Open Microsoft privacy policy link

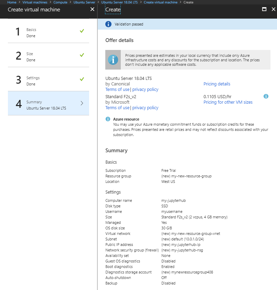click(x=145, y=108)
